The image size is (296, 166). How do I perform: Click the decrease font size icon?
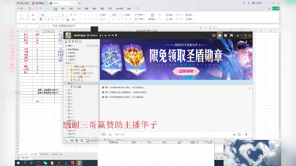75,15
